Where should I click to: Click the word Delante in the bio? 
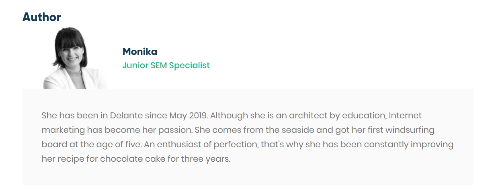point(125,116)
